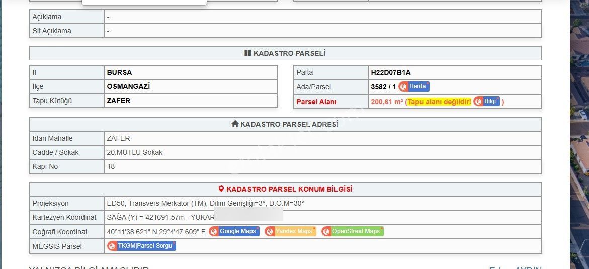This screenshot has height=269, width=589.
Task: Click the globe icon on TKGM Parsel Sorgu
Action: (x=112, y=246)
